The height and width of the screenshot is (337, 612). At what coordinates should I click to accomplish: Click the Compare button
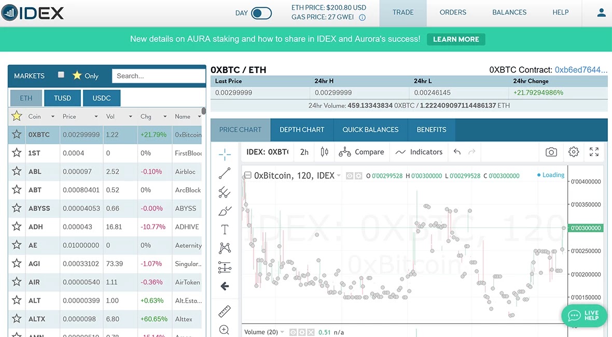(x=361, y=152)
